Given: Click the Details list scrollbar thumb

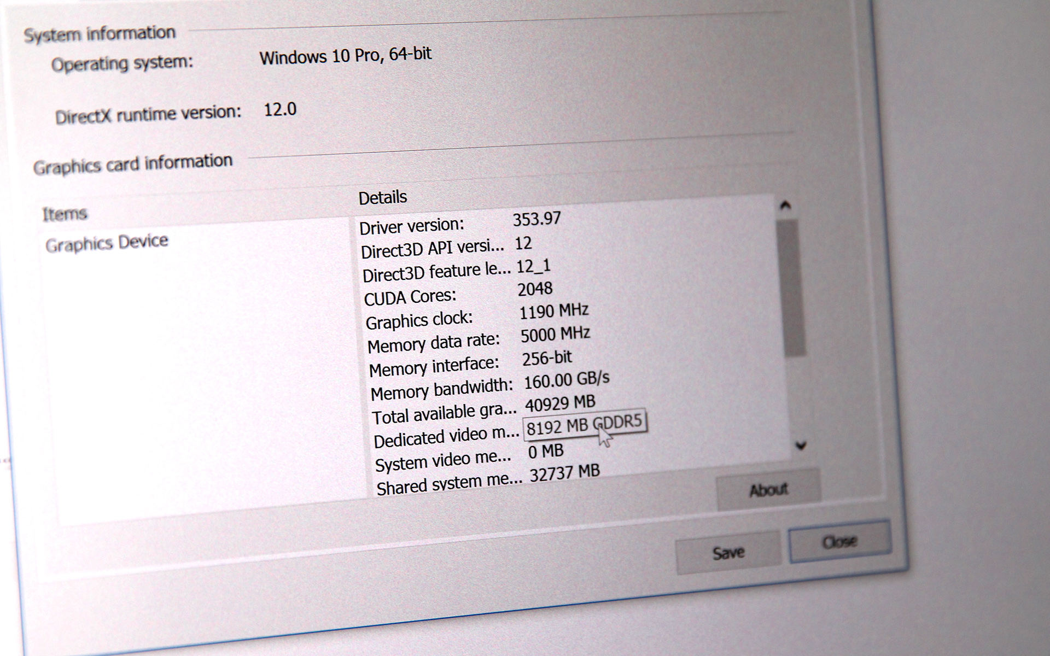Looking at the screenshot, I should 792,288.
